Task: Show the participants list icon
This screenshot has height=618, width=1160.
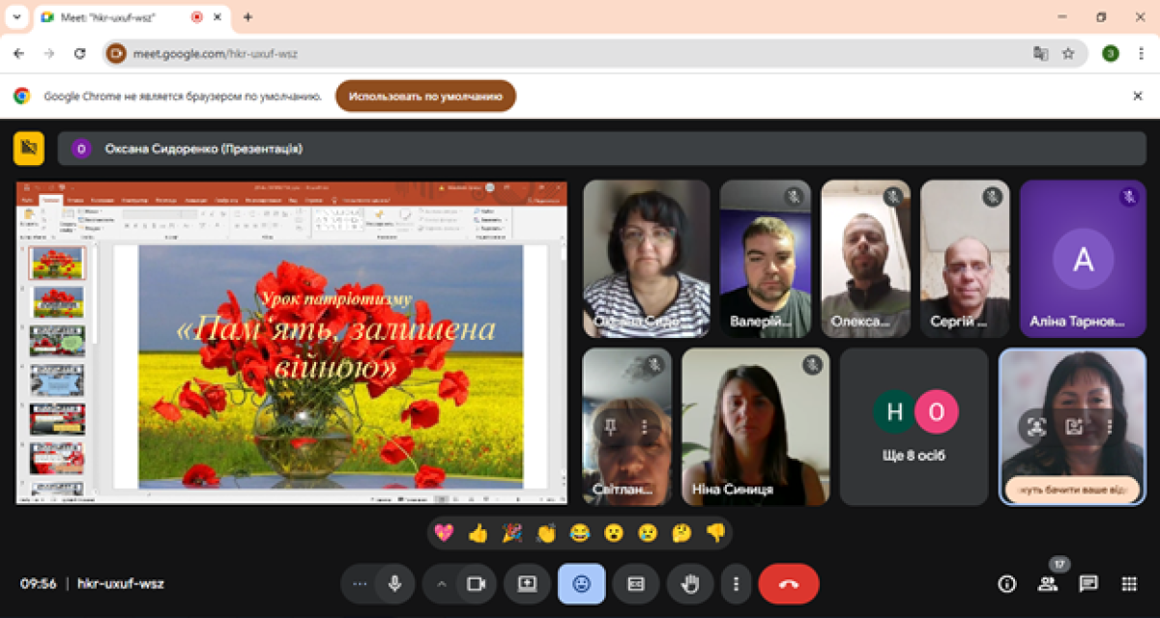Action: pyautogui.click(x=1048, y=583)
